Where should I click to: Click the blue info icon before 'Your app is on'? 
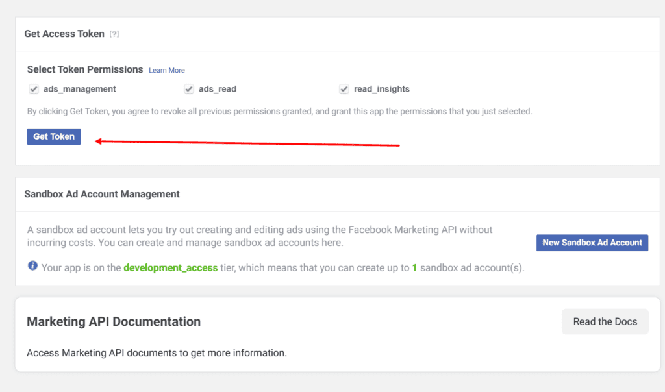click(32, 265)
